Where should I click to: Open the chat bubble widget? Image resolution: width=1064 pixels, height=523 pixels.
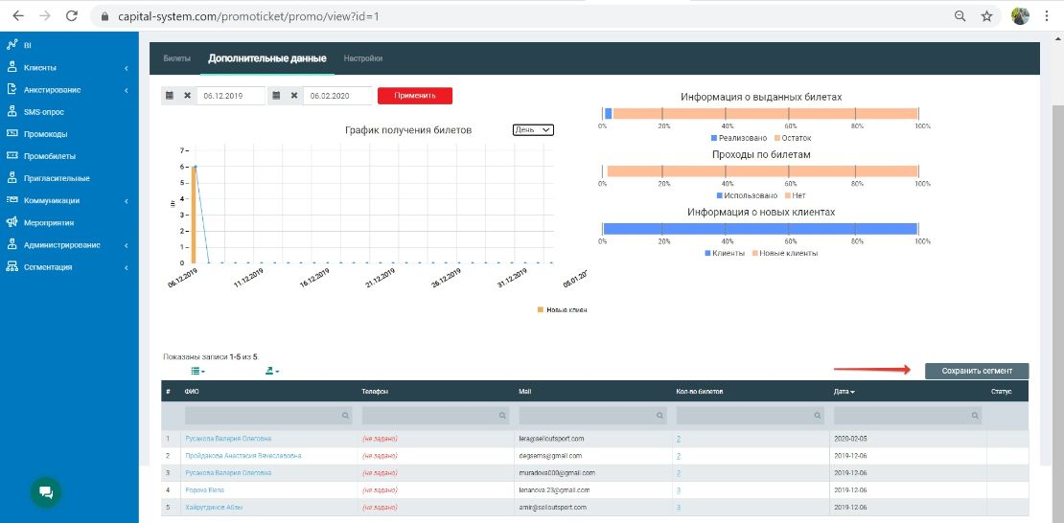click(44, 491)
